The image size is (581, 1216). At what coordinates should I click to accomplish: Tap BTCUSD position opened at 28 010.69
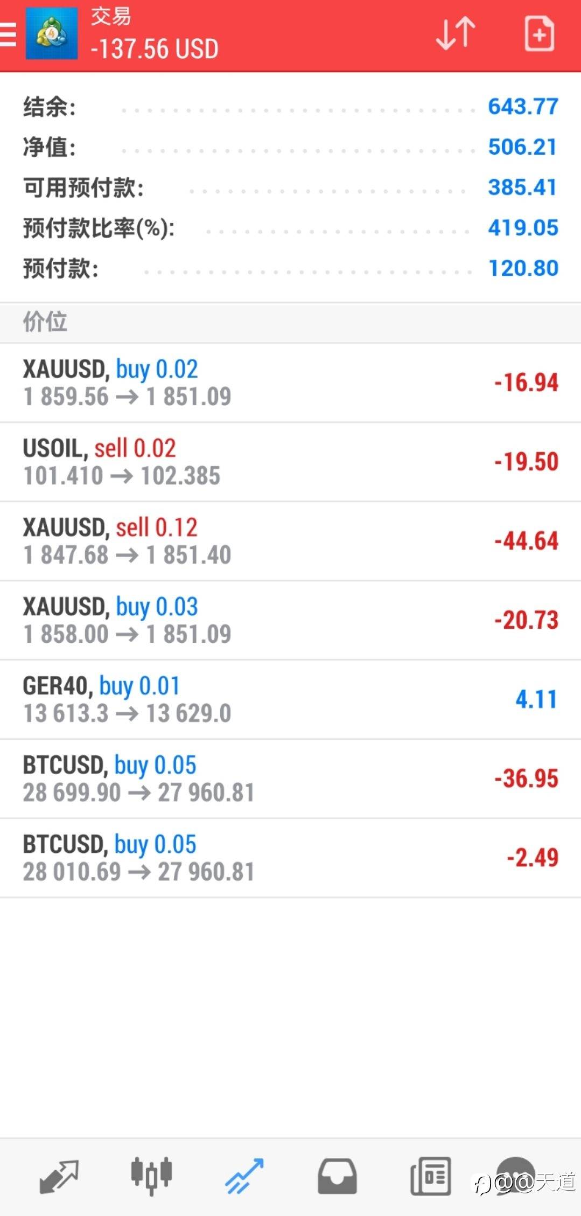click(290, 858)
